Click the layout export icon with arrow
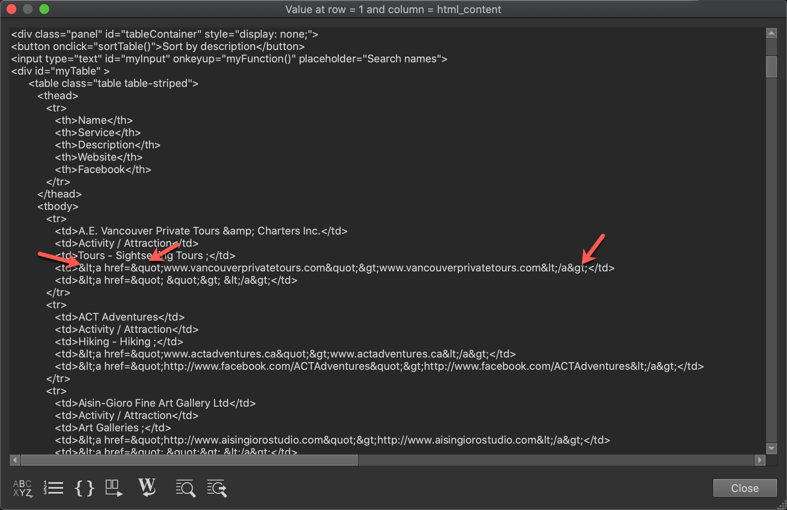The width and height of the screenshot is (787, 510). coord(114,488)
